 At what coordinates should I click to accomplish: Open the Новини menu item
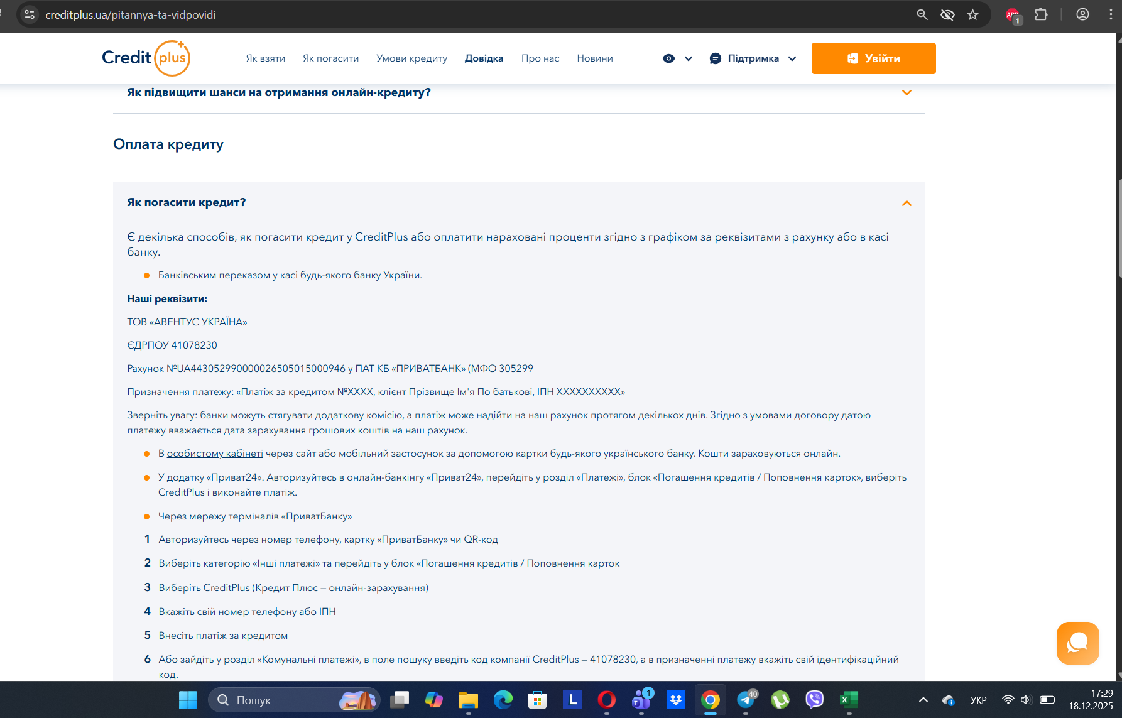595,58
